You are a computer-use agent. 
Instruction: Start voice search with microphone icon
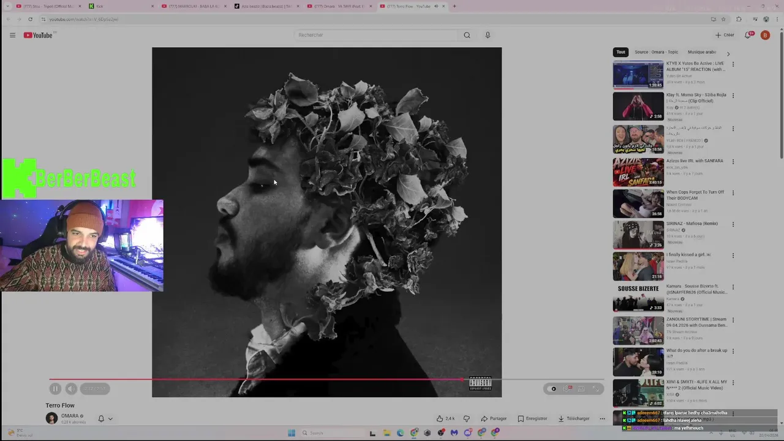(x=488, y=35)
